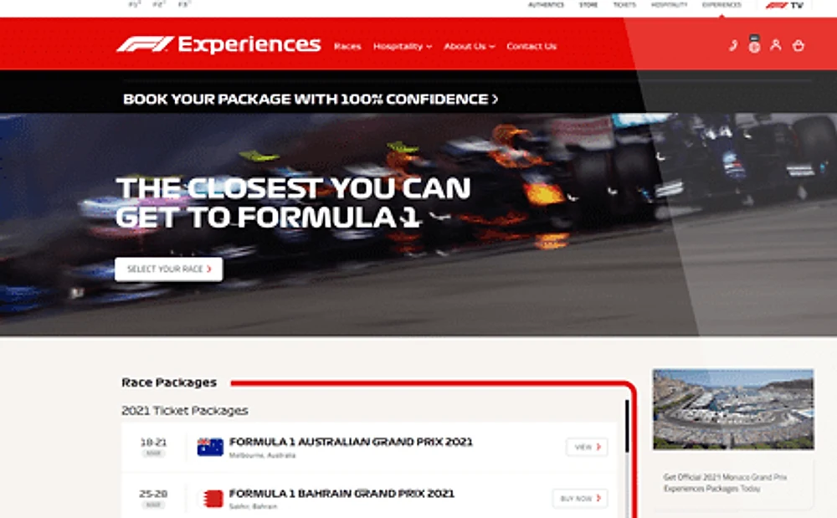Click the Australian flag icon
The width and height of the screenshot is (837, 518).
[x=210, y=447]
